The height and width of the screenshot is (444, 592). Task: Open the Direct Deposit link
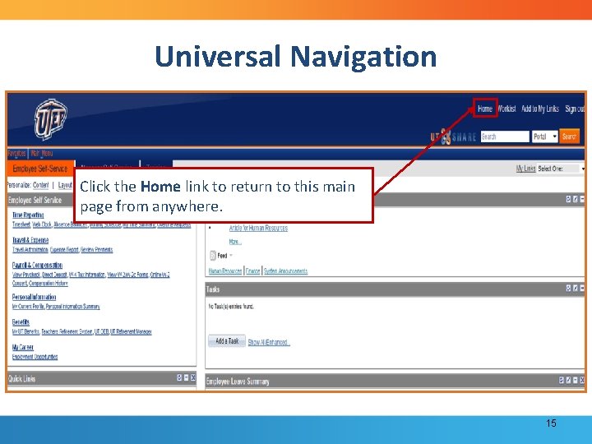54,275
